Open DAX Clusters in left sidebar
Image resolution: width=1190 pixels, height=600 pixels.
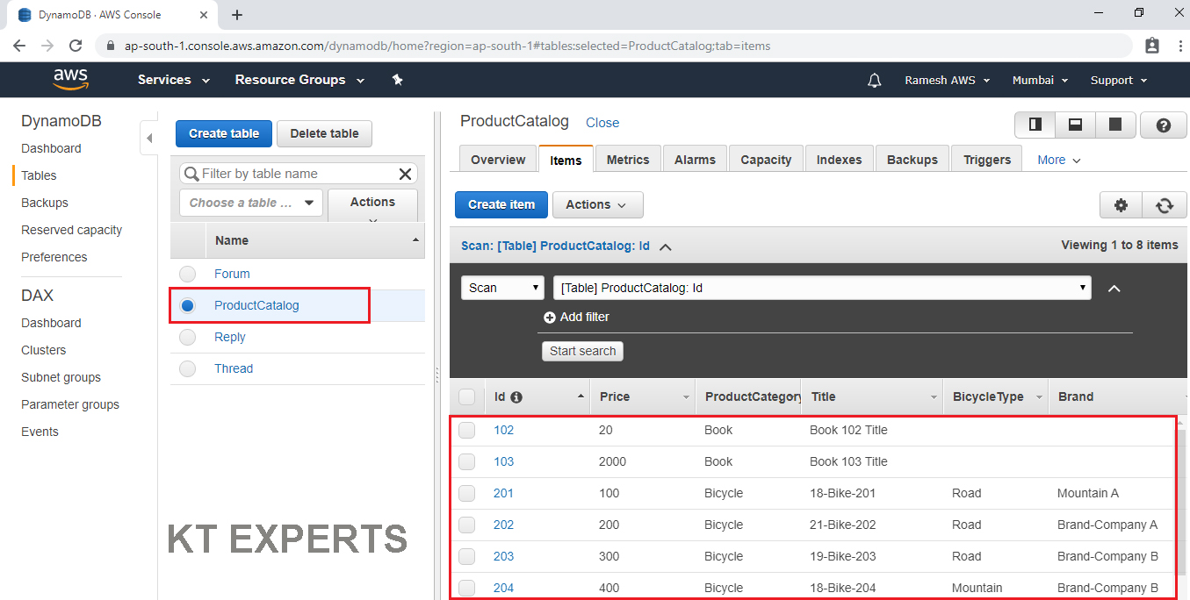(x=44, y=351)
